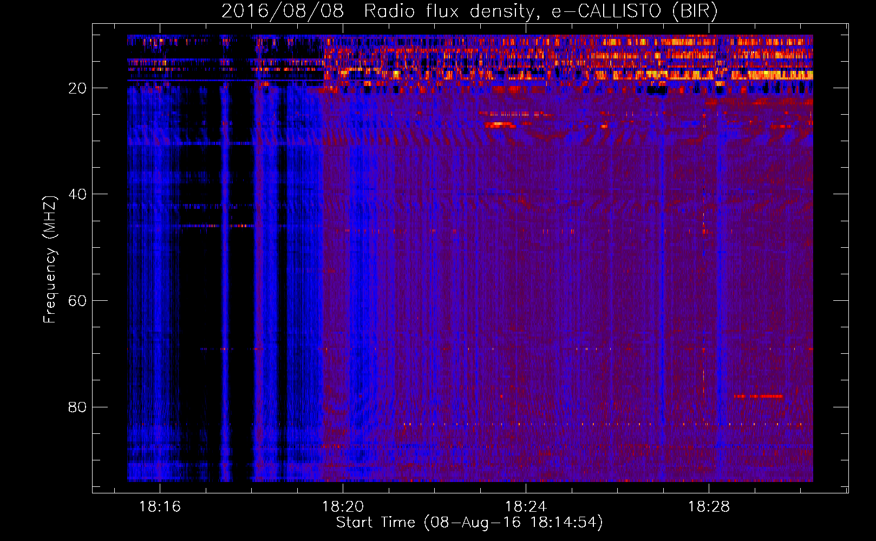Click the 20 MHz frequency tick label

click(77, 88)
